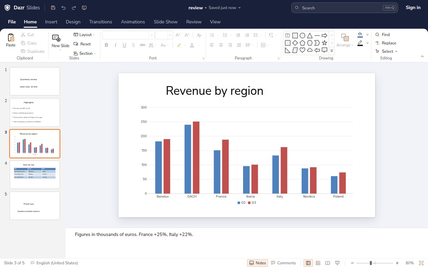This screenshot has height=267, width=428.
Task: Expand the shape fill color dropdown arrow
Action: (x=367, y=35)
